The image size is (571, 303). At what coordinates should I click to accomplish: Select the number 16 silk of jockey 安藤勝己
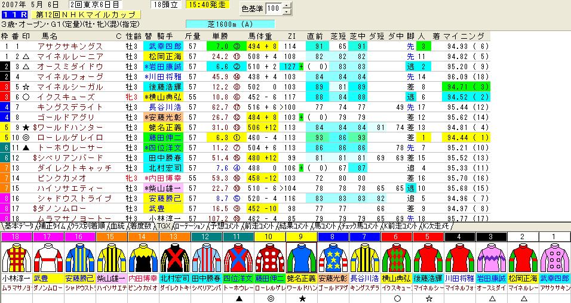click(80, 258)
